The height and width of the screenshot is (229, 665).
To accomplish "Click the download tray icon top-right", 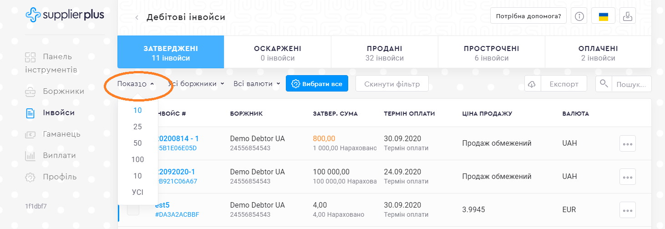I will click(628, 16).
